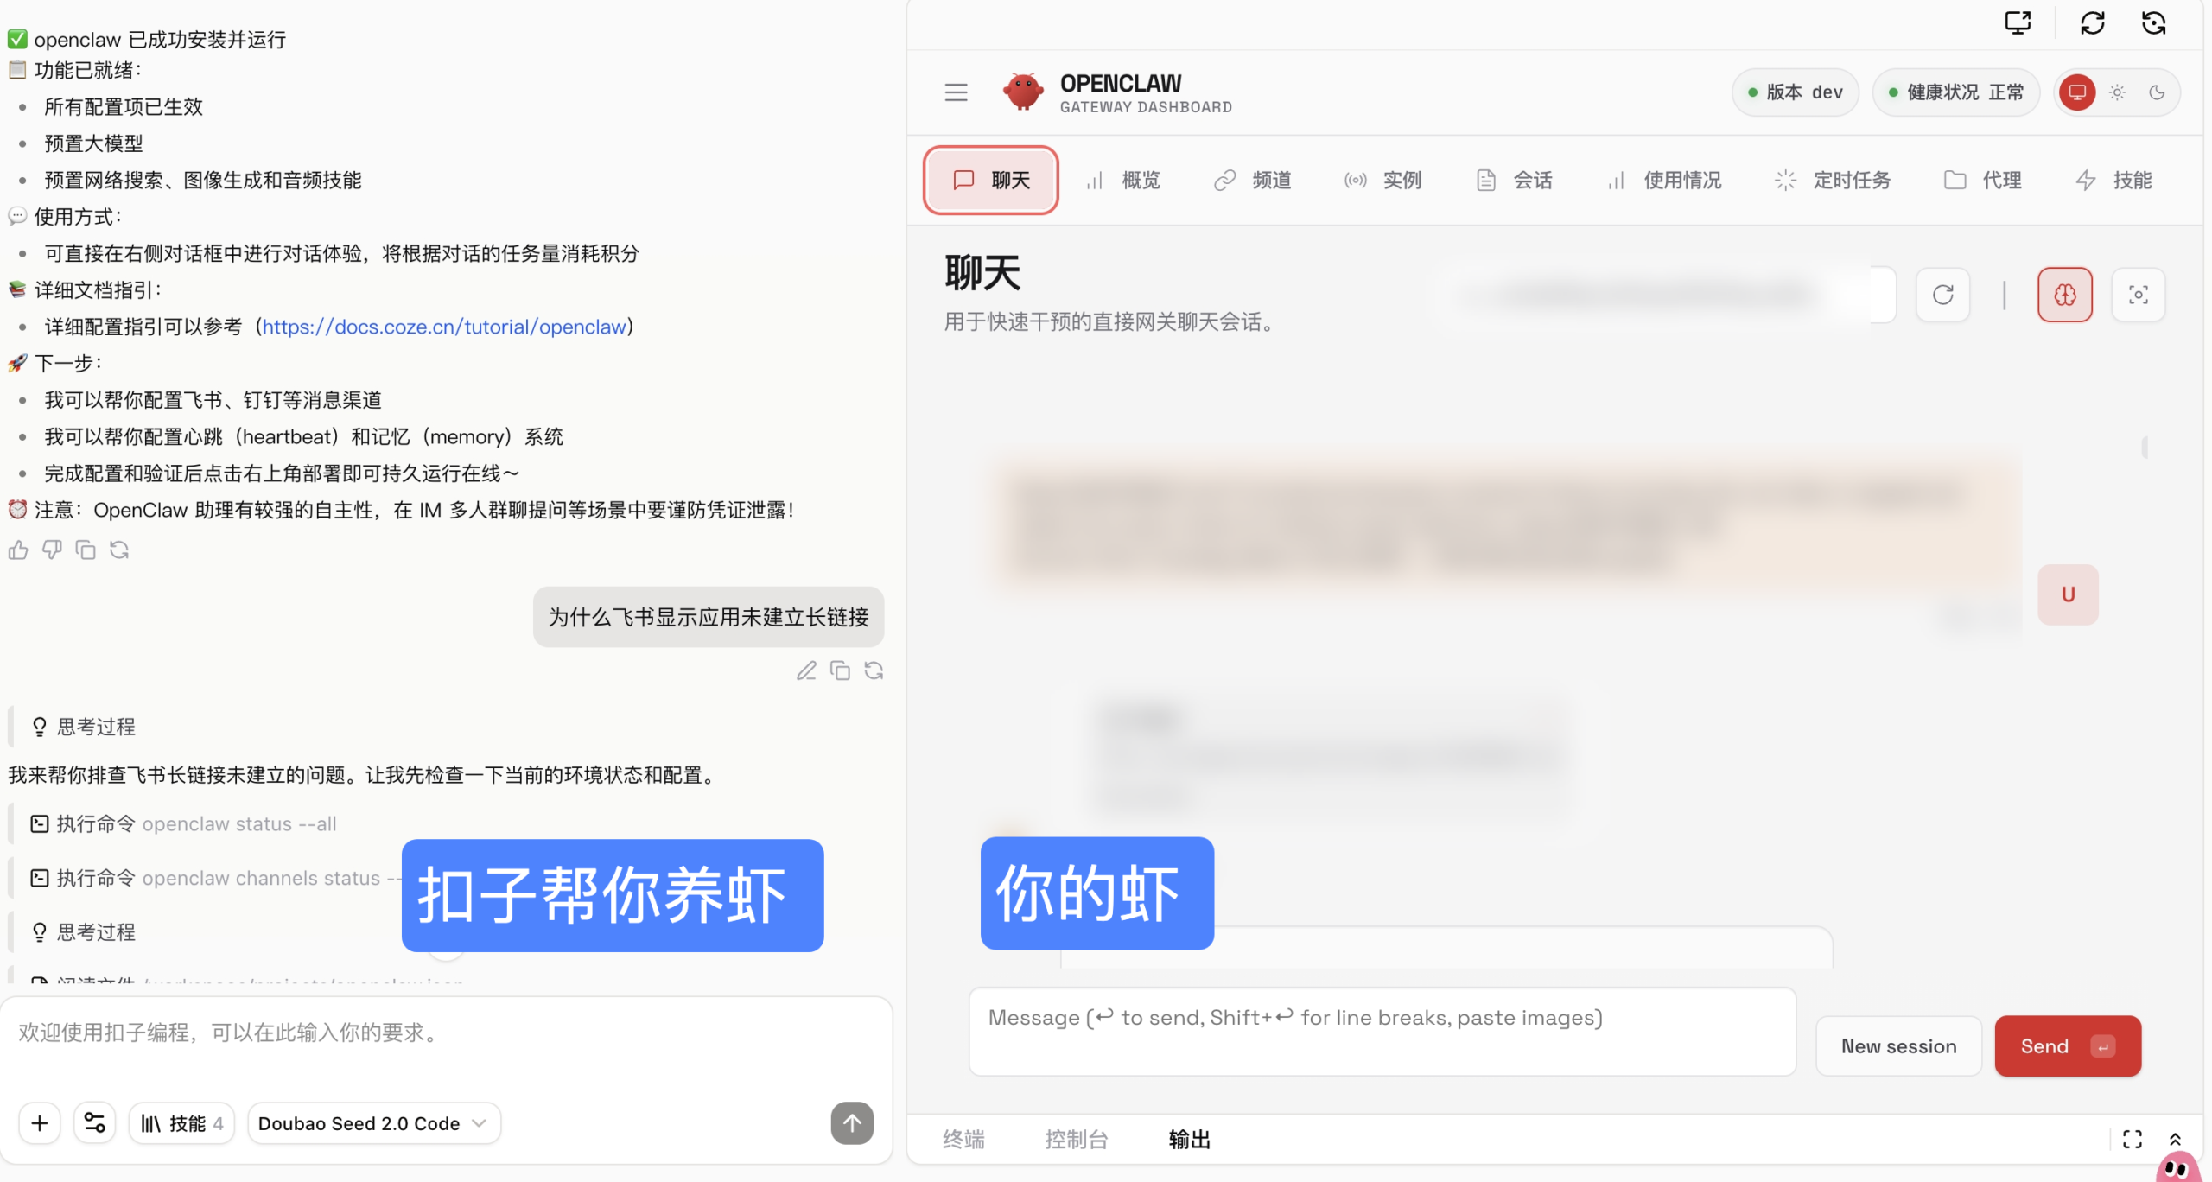Refresh the gateway dashboard using the top-right refresh icon

coord(2091,22)
